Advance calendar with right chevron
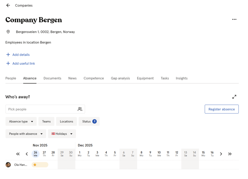 pyautogui.click(x=221, y=154)
